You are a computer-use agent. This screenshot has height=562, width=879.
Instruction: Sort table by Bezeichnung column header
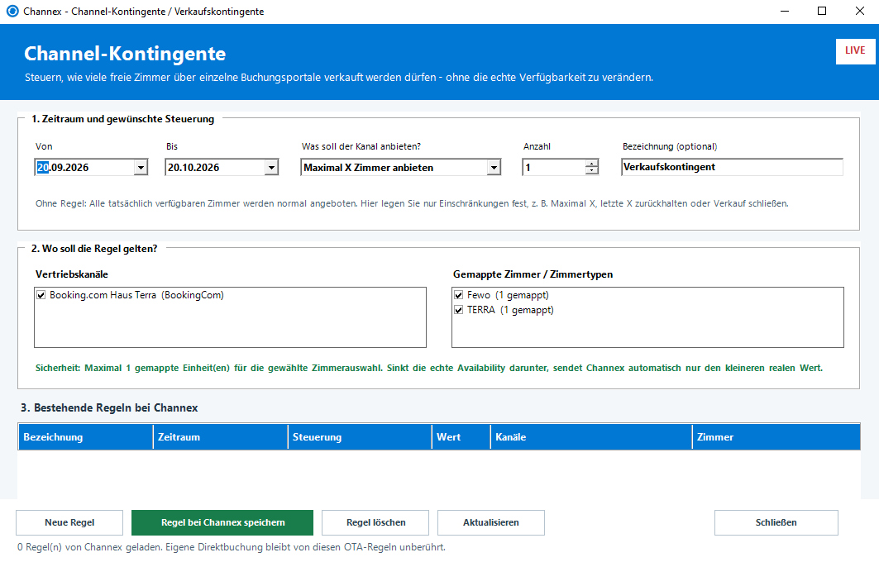tap(86, 437)
